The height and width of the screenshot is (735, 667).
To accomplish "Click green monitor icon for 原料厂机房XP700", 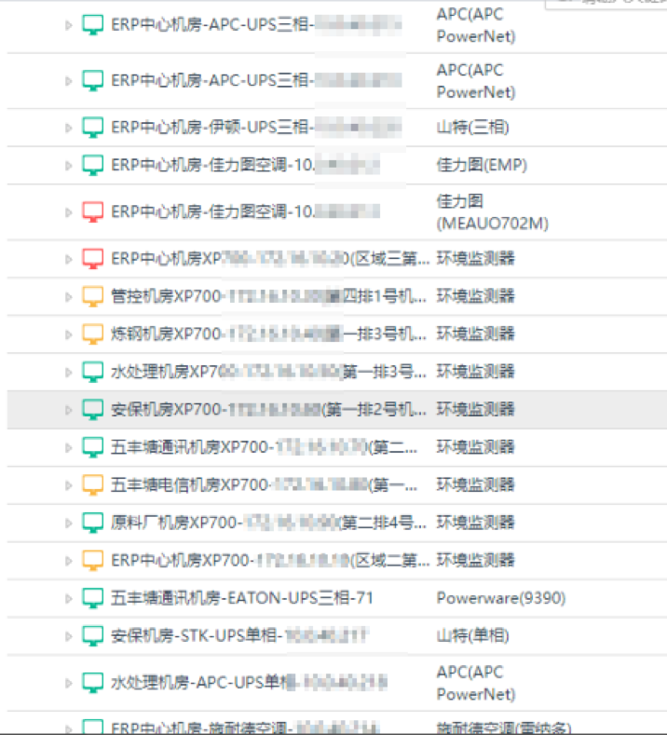I will (x=93, y=524).
